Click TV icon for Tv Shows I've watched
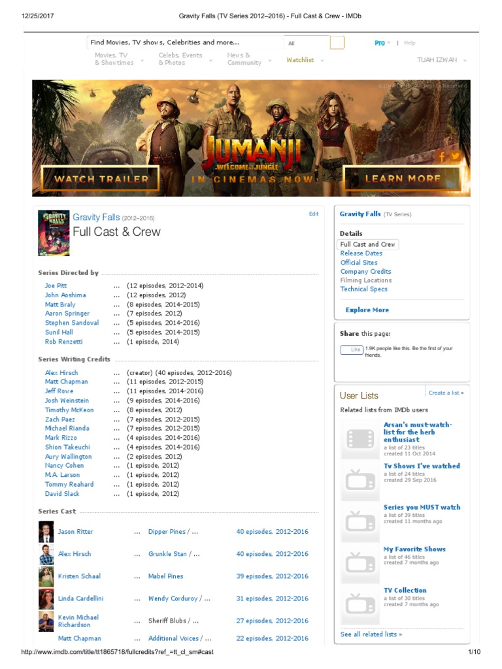This screenshot has width=502, height=669. coord(360,480)
